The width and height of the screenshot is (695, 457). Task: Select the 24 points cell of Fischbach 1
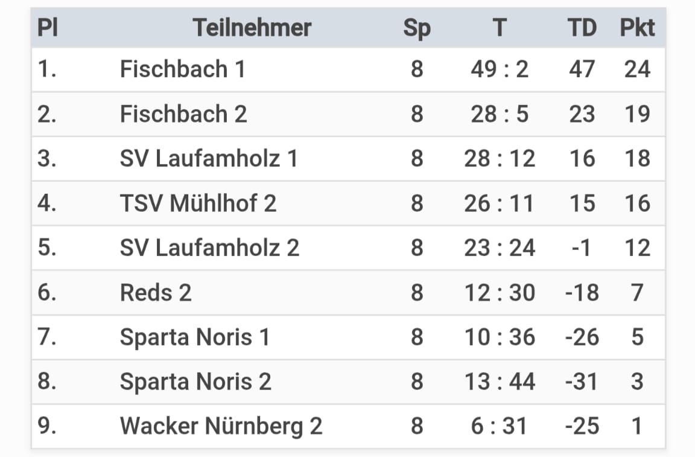(637, 69)
